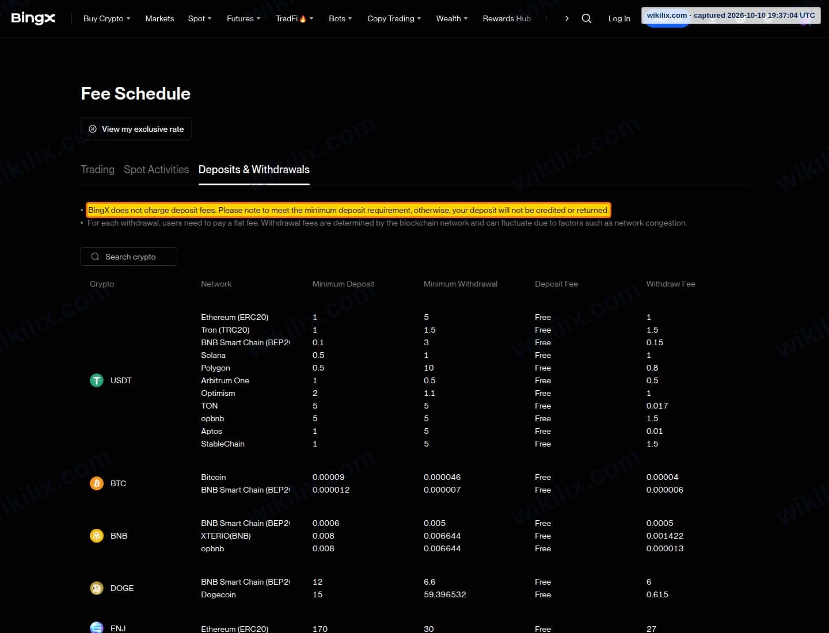Click the BTC coin icon
This screenshot has width=829, height=633.
click(97, 483)
